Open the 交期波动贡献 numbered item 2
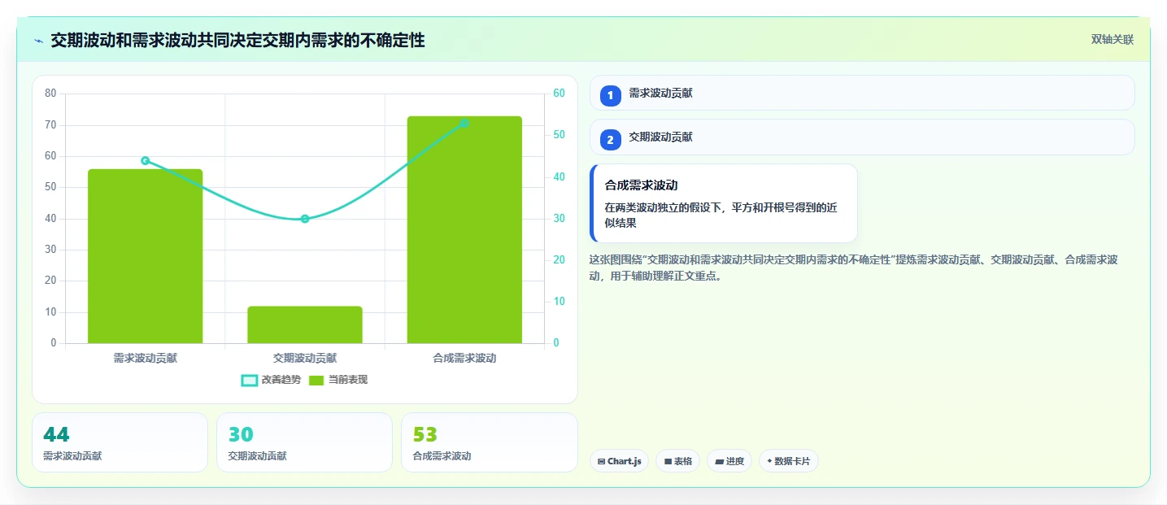The width and height of the screenshot is (1167, 505). pos(862,137)
